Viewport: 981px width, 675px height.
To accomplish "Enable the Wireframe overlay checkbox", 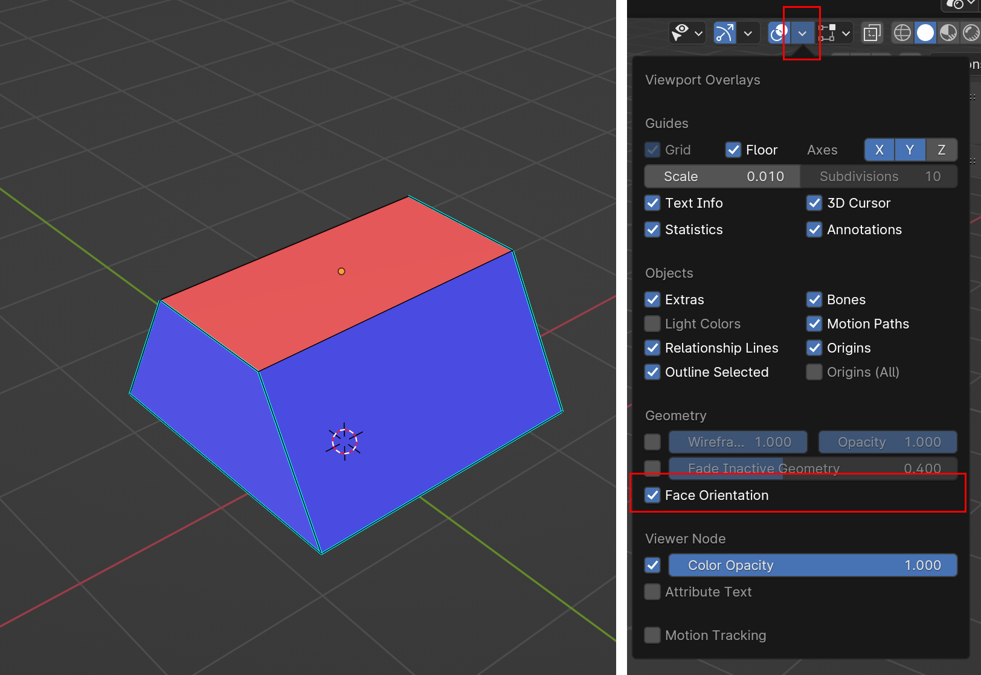I will tap(652, 442).
